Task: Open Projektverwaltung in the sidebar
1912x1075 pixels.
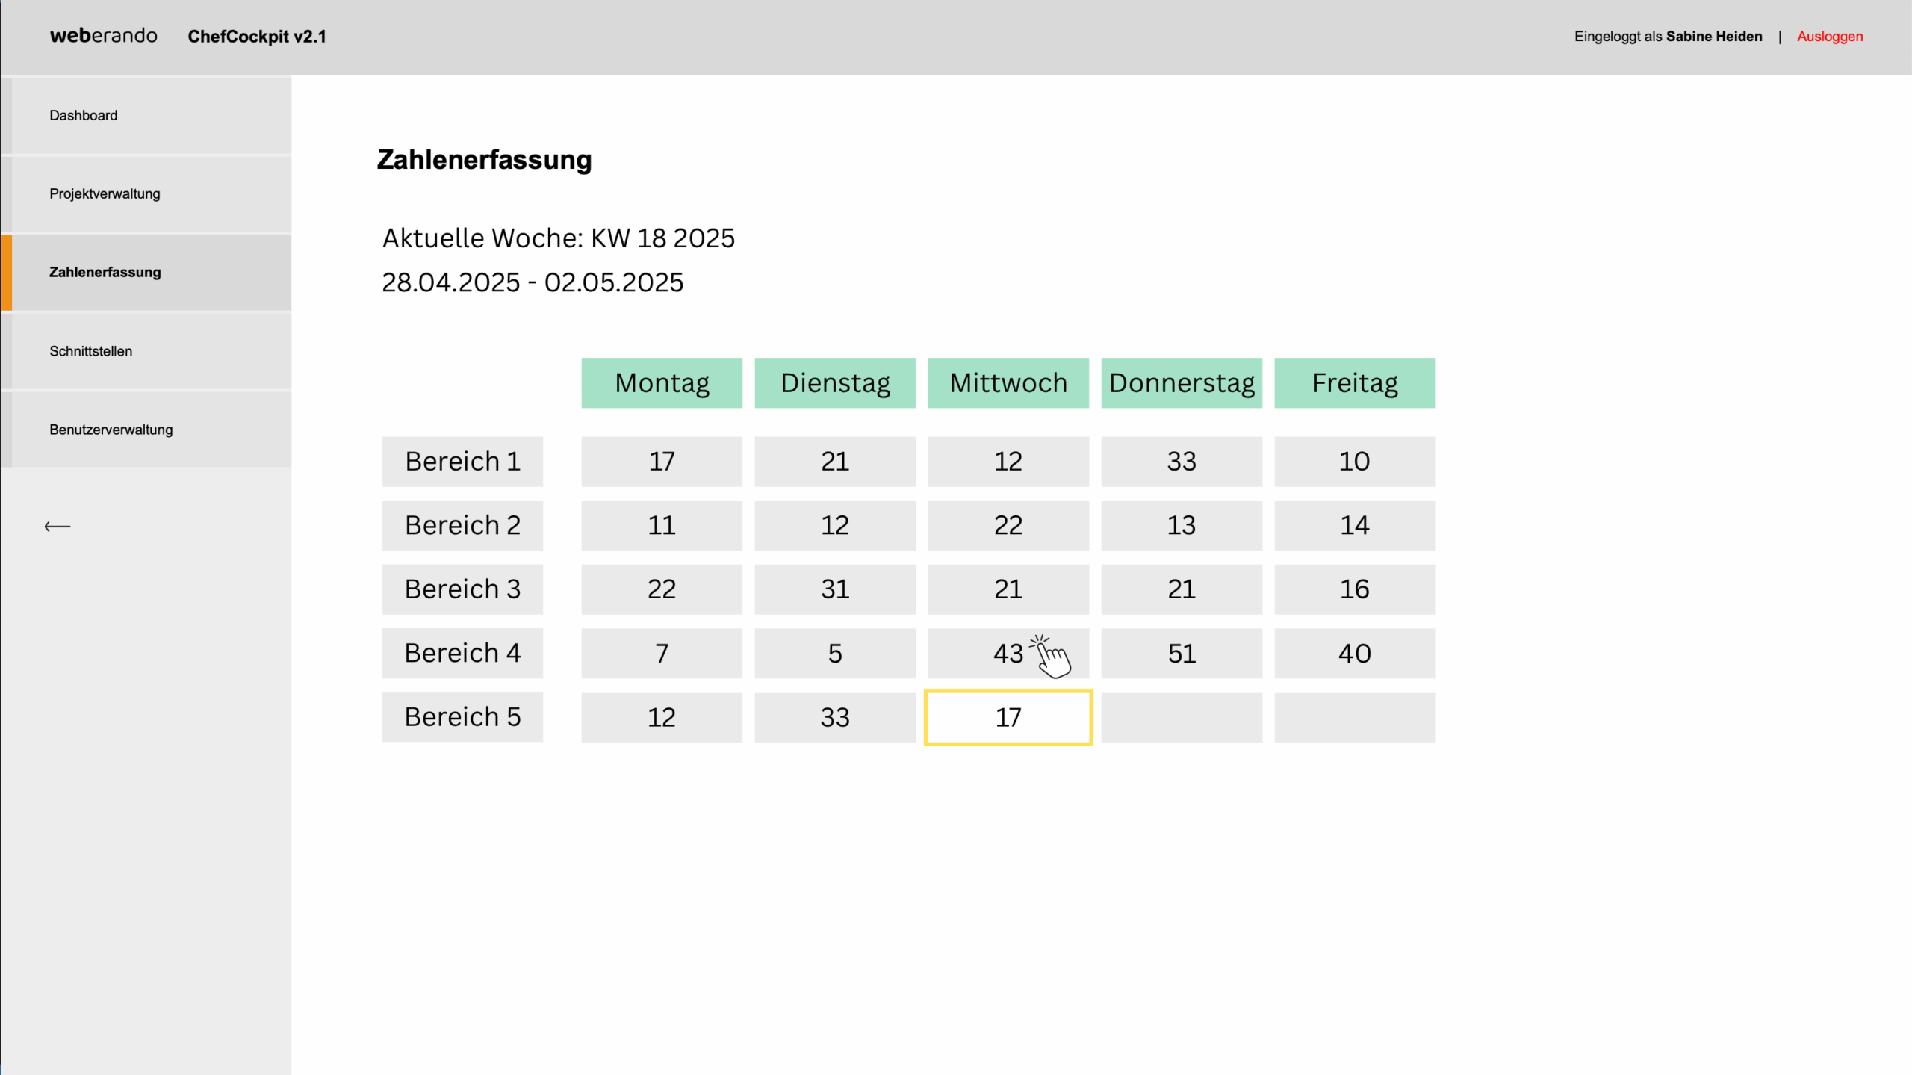Action: [152, 193]
